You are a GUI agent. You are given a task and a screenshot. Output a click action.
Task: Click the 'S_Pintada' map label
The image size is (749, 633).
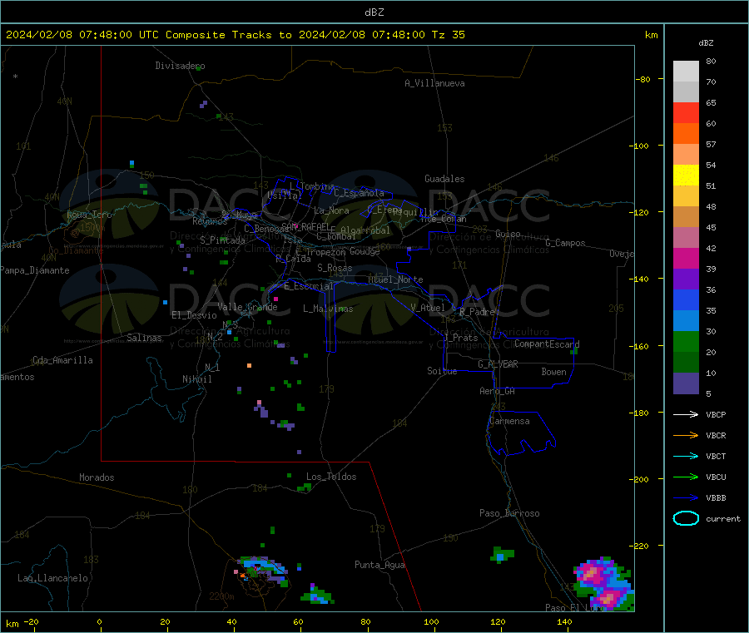[x=222, y=240]
